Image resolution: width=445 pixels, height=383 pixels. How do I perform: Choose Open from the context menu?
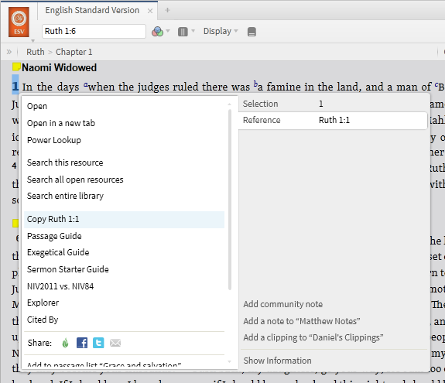click(x=37, y=106)
